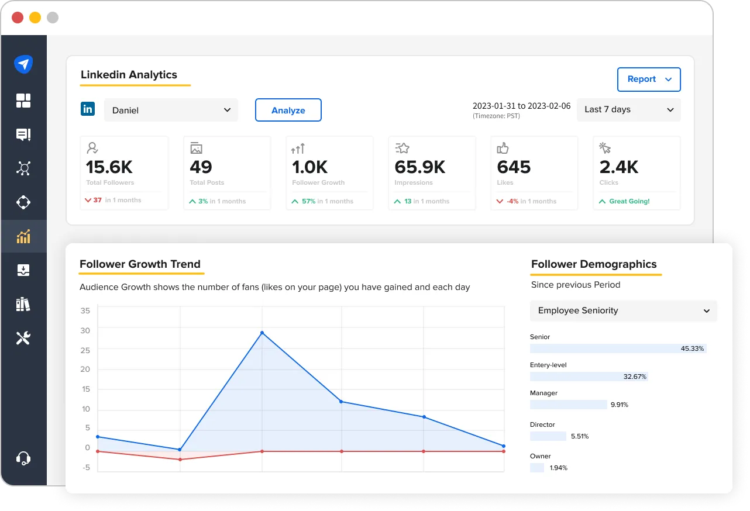Open the library books icon in sidebar

tap(23, 304)
